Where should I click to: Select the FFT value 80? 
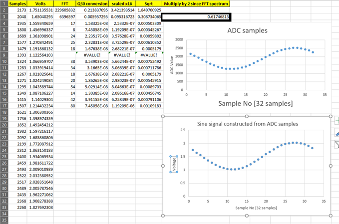pos(64,106)
